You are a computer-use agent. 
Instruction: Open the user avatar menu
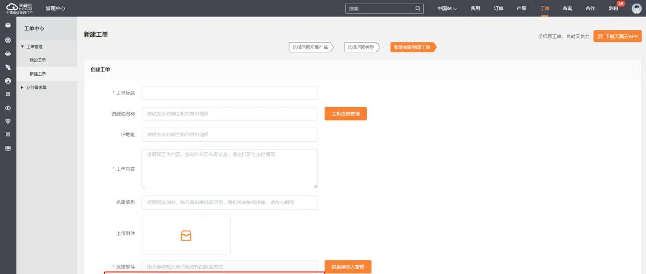point(636,8)
